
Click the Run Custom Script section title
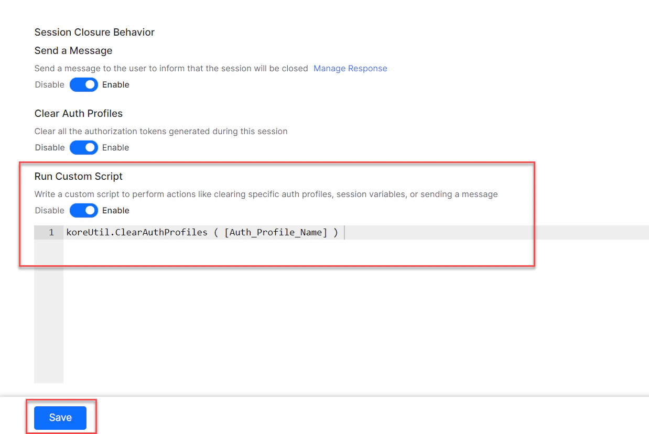(x=78, y=176)
